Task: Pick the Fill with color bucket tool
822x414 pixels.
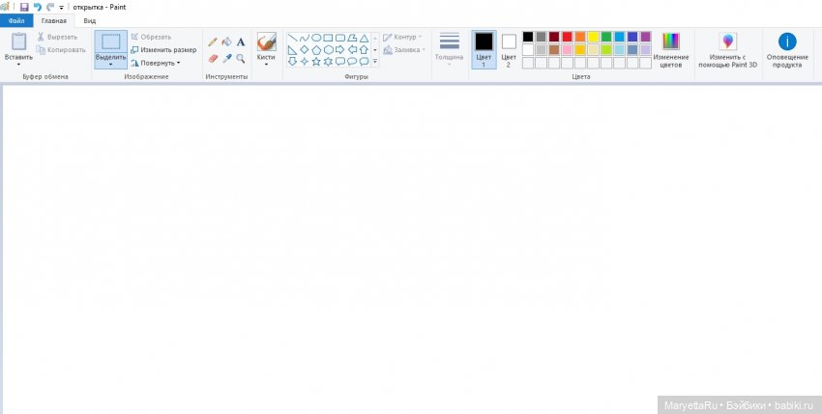Action: tap(226, 42)
